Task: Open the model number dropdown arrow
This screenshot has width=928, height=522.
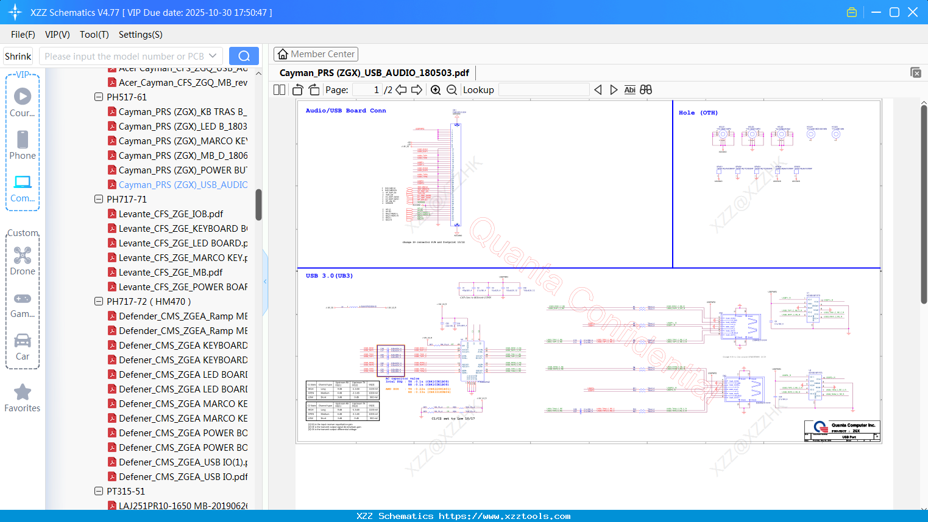Action: click(x=213, y=56)
